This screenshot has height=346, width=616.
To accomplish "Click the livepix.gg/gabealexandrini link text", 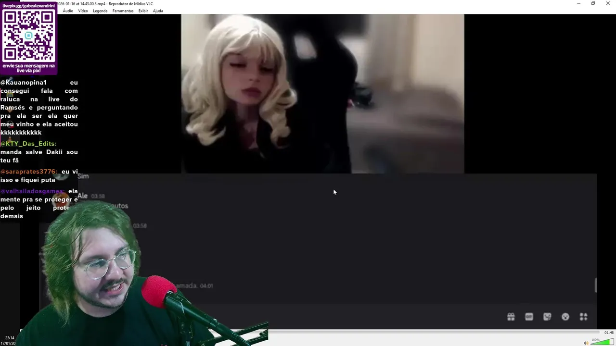I will point(28,5).
